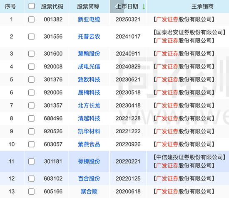
Task: Click listing date 20230621
Action: click(x=128, y=80)
